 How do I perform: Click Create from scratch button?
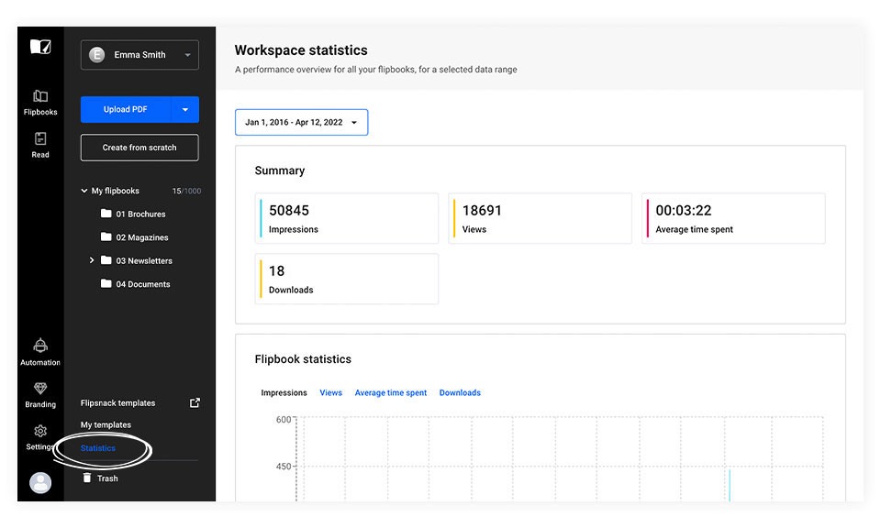coord(139,148)
